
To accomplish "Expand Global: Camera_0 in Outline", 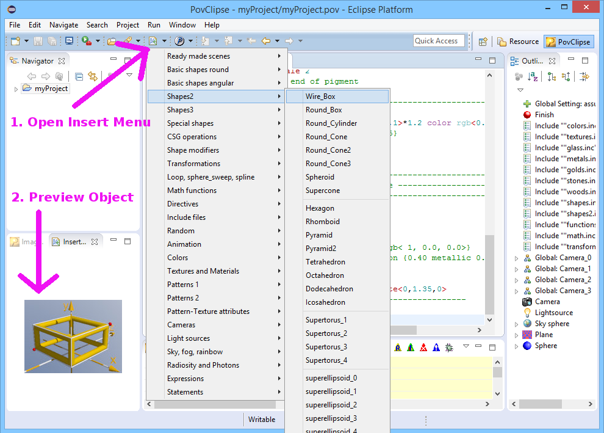I will (517, 258).
